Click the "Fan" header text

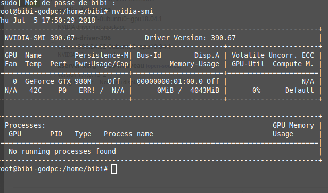point(11,64)
